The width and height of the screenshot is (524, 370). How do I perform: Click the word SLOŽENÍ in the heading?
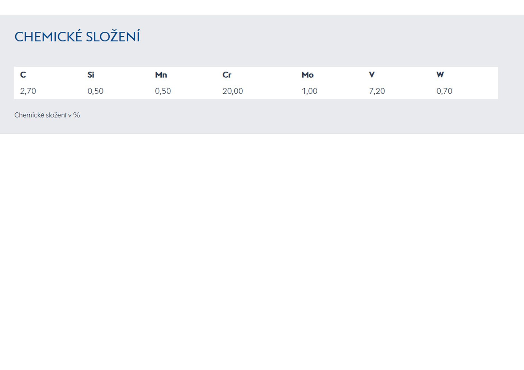point(113,37)
